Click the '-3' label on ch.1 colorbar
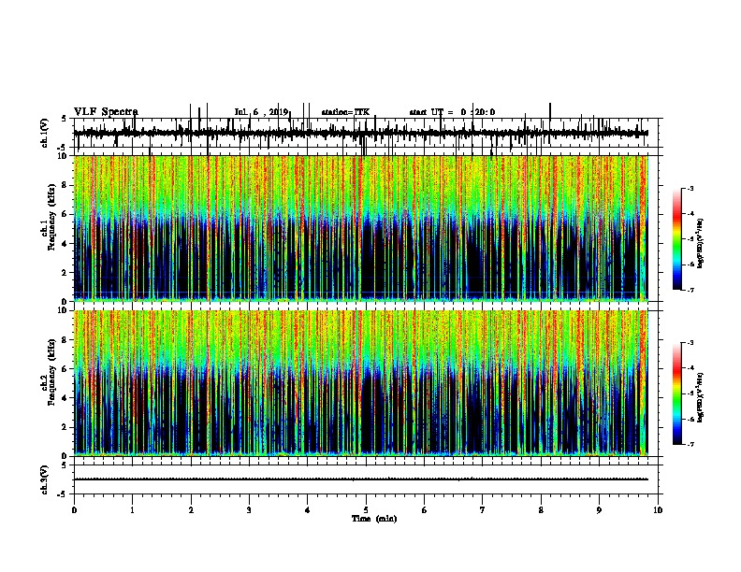Screen dimensions: 741x572 pos(690,188)
